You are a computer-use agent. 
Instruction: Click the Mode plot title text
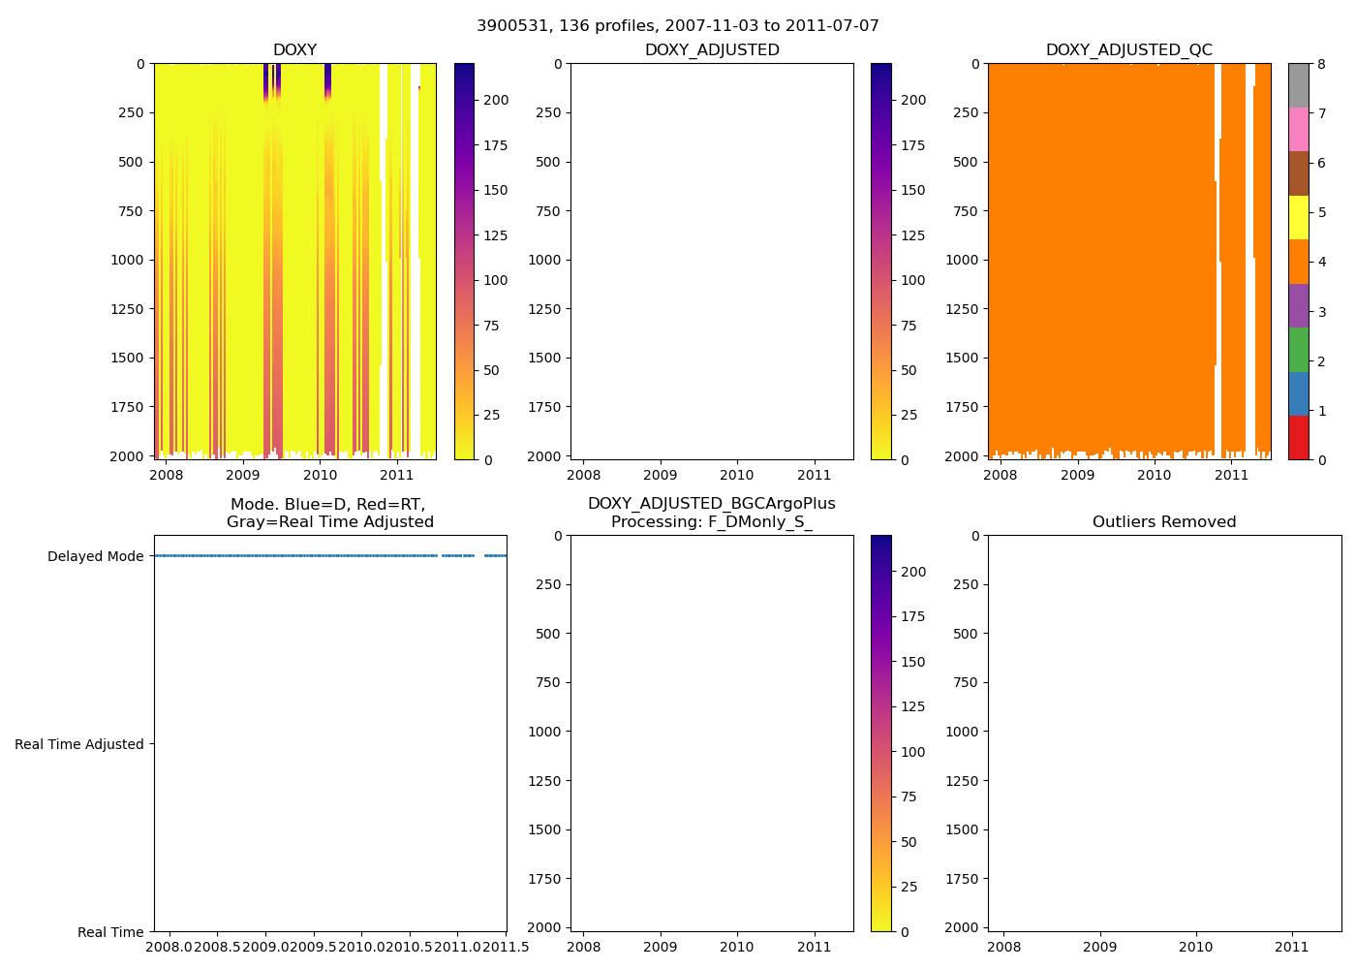point(329,513)
